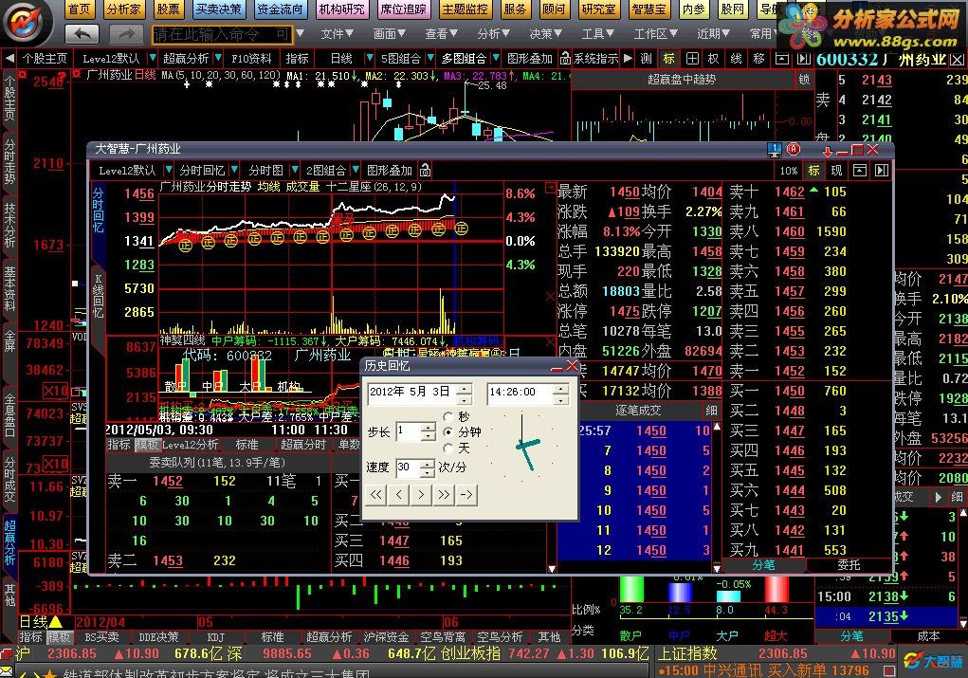Click the >> fast forward button
This screenshot has height=678, width=968.
pos(444,495)
